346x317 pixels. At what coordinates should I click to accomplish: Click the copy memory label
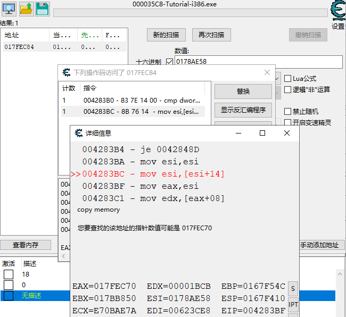tap(98, 210)
